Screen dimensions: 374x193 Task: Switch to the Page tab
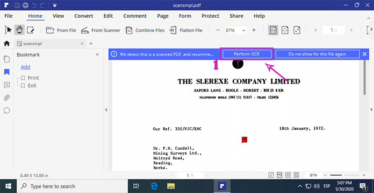pos(163,16)
